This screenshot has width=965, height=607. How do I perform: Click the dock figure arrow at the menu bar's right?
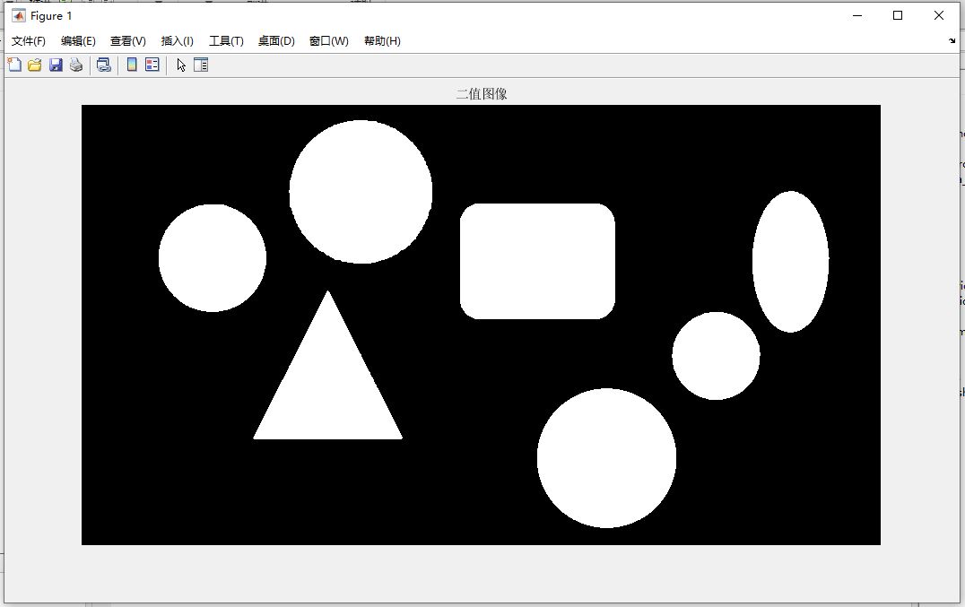pos(952,40)
